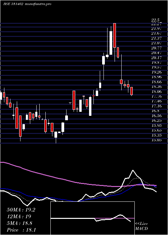
Task: Select the 20.17 price axis label
Action: [157, 57]
